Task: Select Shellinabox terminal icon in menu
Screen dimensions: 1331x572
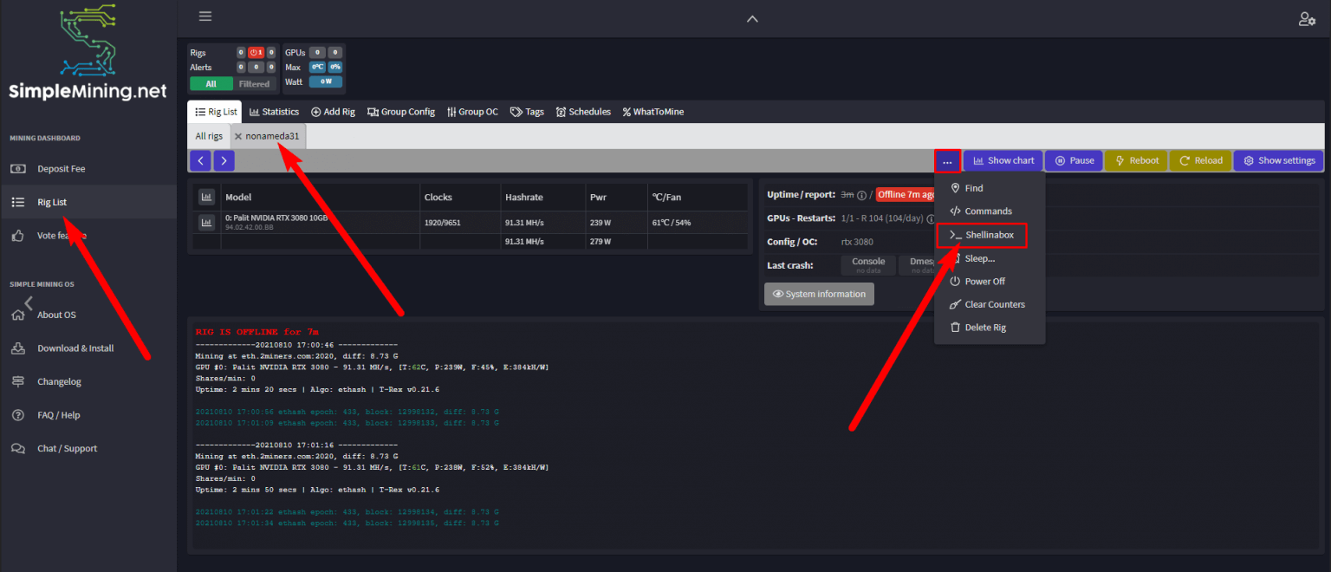Action: click(x=956, y=235)
